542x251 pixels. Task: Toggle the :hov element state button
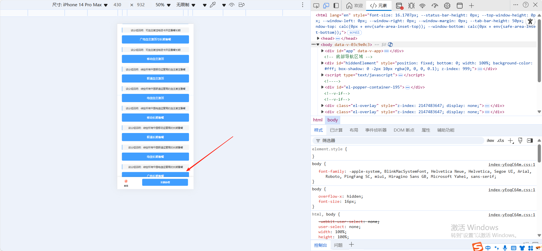click(x=490, y=141)
